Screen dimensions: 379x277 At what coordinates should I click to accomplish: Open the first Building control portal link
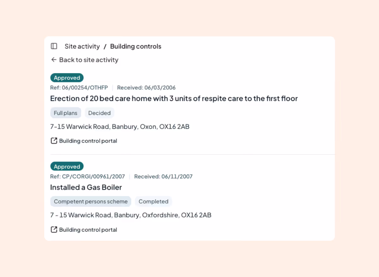(x=88, y=141)
